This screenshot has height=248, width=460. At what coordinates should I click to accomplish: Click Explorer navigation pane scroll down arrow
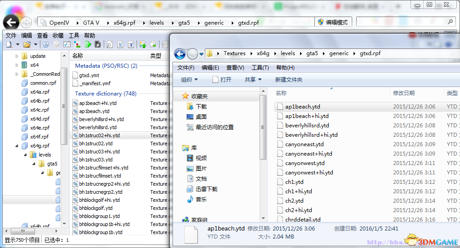click(x=263, y=218)
